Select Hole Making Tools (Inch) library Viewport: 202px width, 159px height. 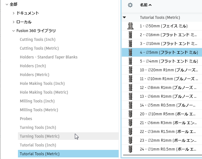(42, 84)
